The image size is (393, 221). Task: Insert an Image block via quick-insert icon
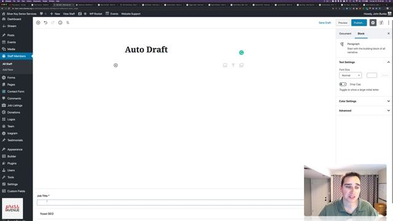click(225, 65)
